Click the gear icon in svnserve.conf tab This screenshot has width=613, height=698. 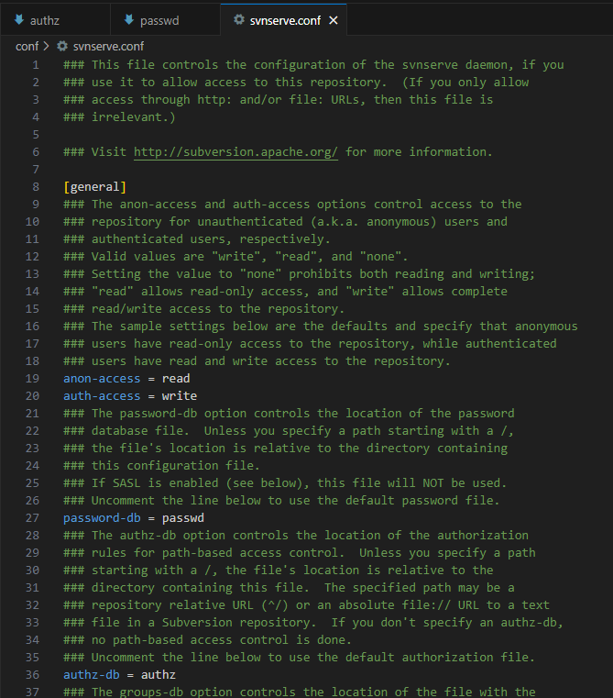239,19
